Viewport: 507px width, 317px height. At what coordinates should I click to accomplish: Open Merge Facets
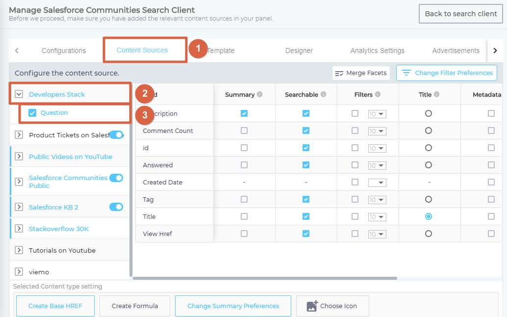[x=361, y=73]
